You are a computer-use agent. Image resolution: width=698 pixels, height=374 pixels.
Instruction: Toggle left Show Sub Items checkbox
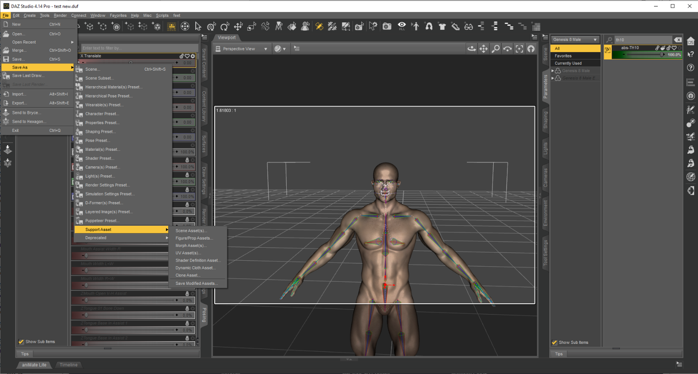tap(21, 342)
